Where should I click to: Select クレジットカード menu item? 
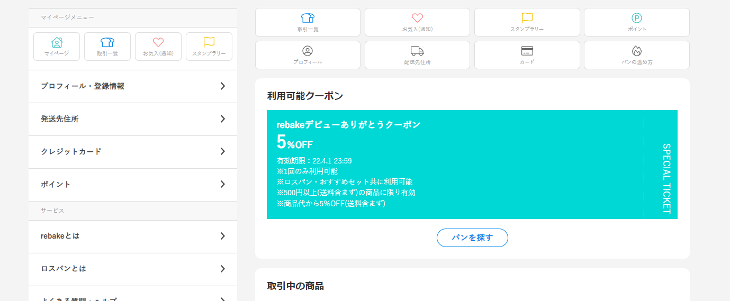click(x=132, y=152)
